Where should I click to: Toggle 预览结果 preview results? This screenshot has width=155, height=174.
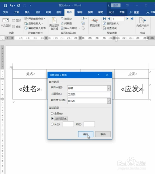[x=95, y=23]
